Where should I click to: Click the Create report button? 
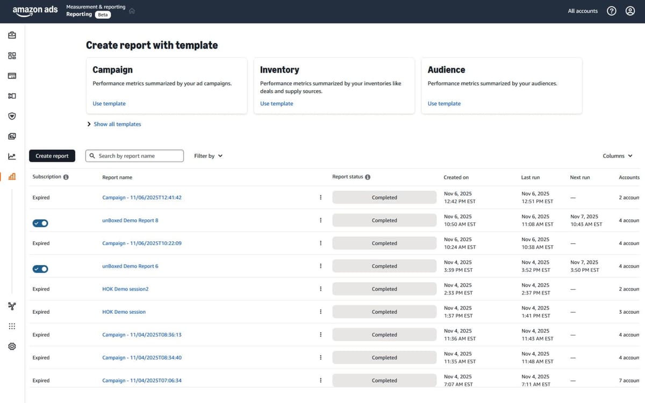52,155
